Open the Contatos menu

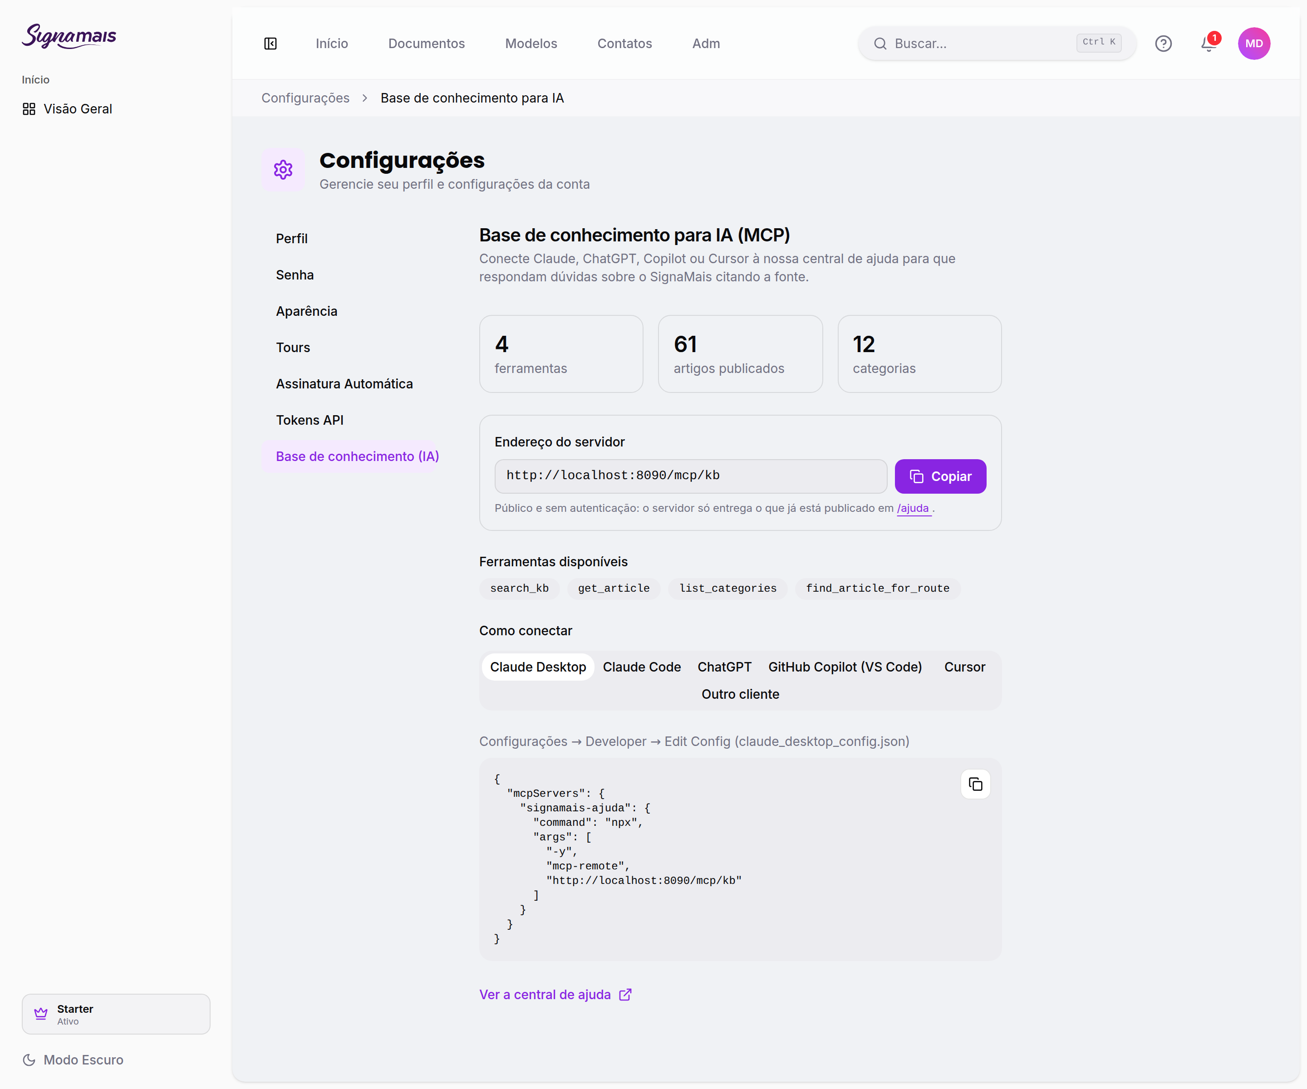[624, 44]
